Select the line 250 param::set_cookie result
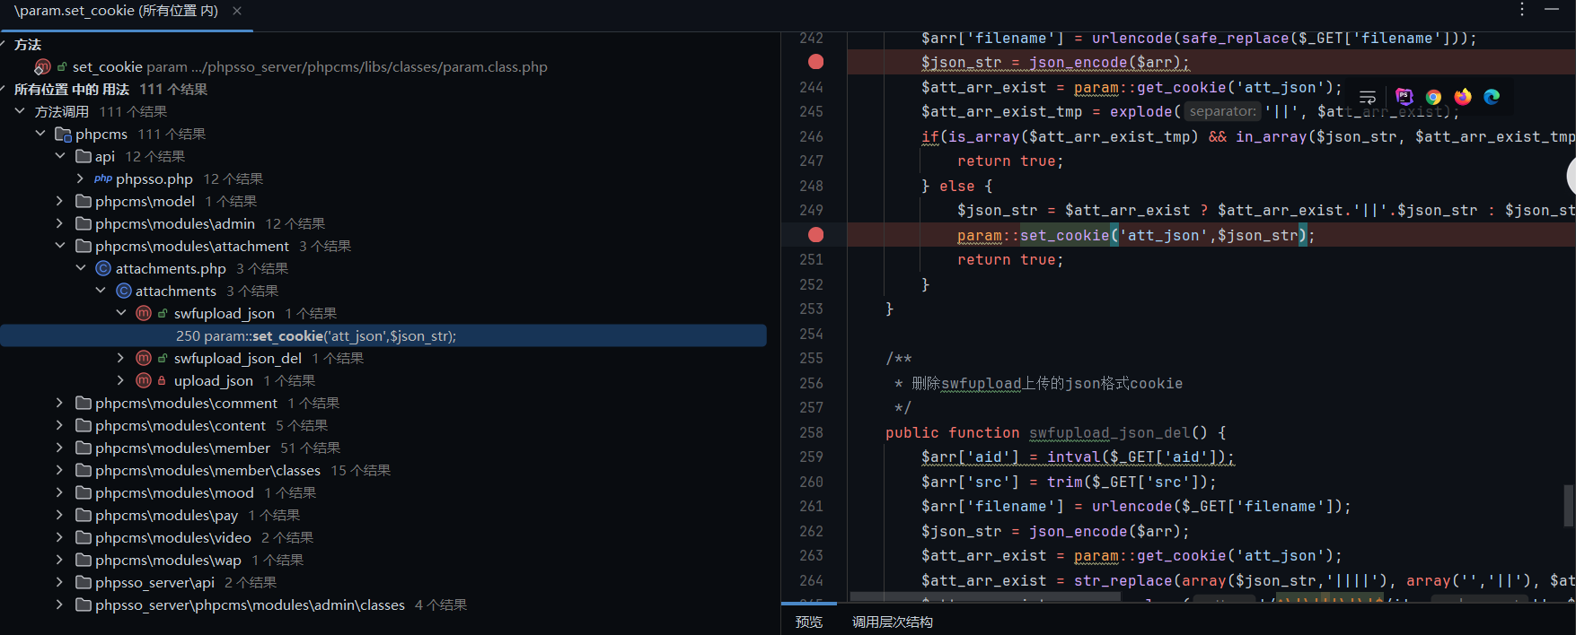 315,335
